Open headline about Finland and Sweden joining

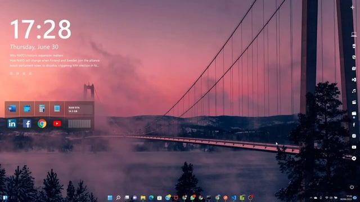click(55, 61)
